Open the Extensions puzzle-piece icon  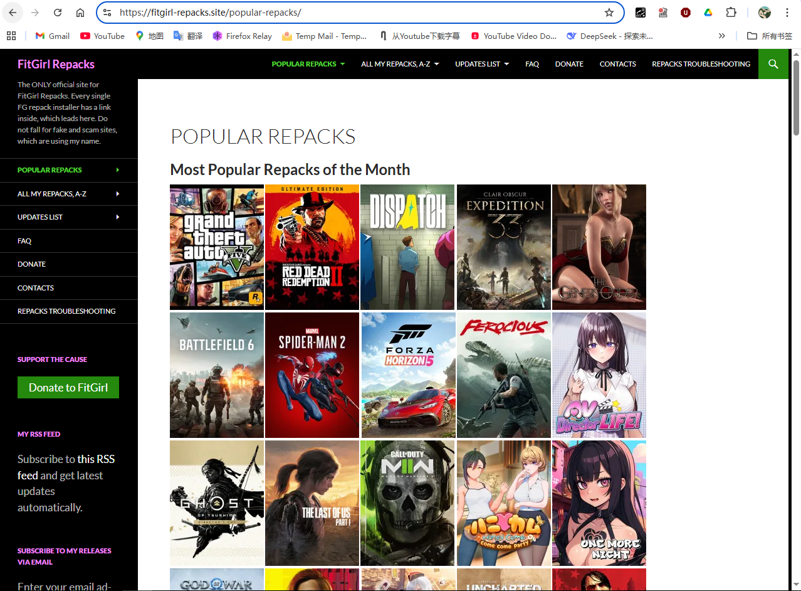731,13
